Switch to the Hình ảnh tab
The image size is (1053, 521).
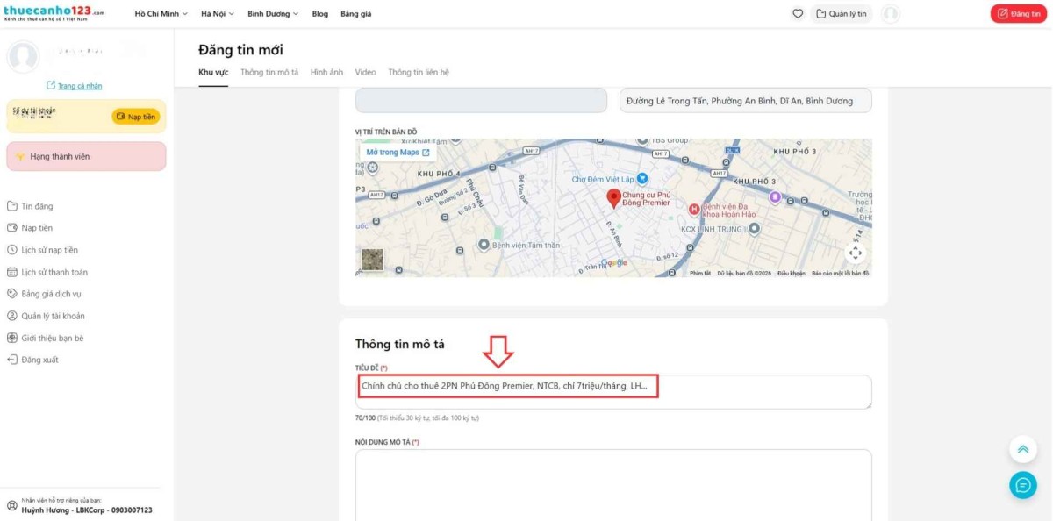pos(326,73)
